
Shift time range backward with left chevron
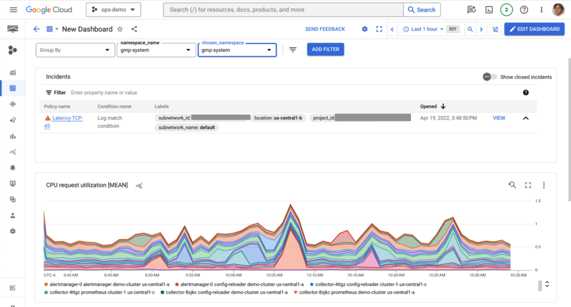392,29
